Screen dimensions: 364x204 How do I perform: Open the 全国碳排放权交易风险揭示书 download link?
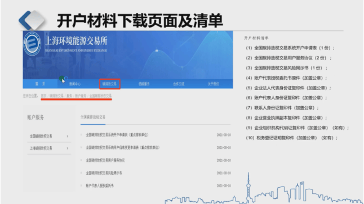coord(104,173)
